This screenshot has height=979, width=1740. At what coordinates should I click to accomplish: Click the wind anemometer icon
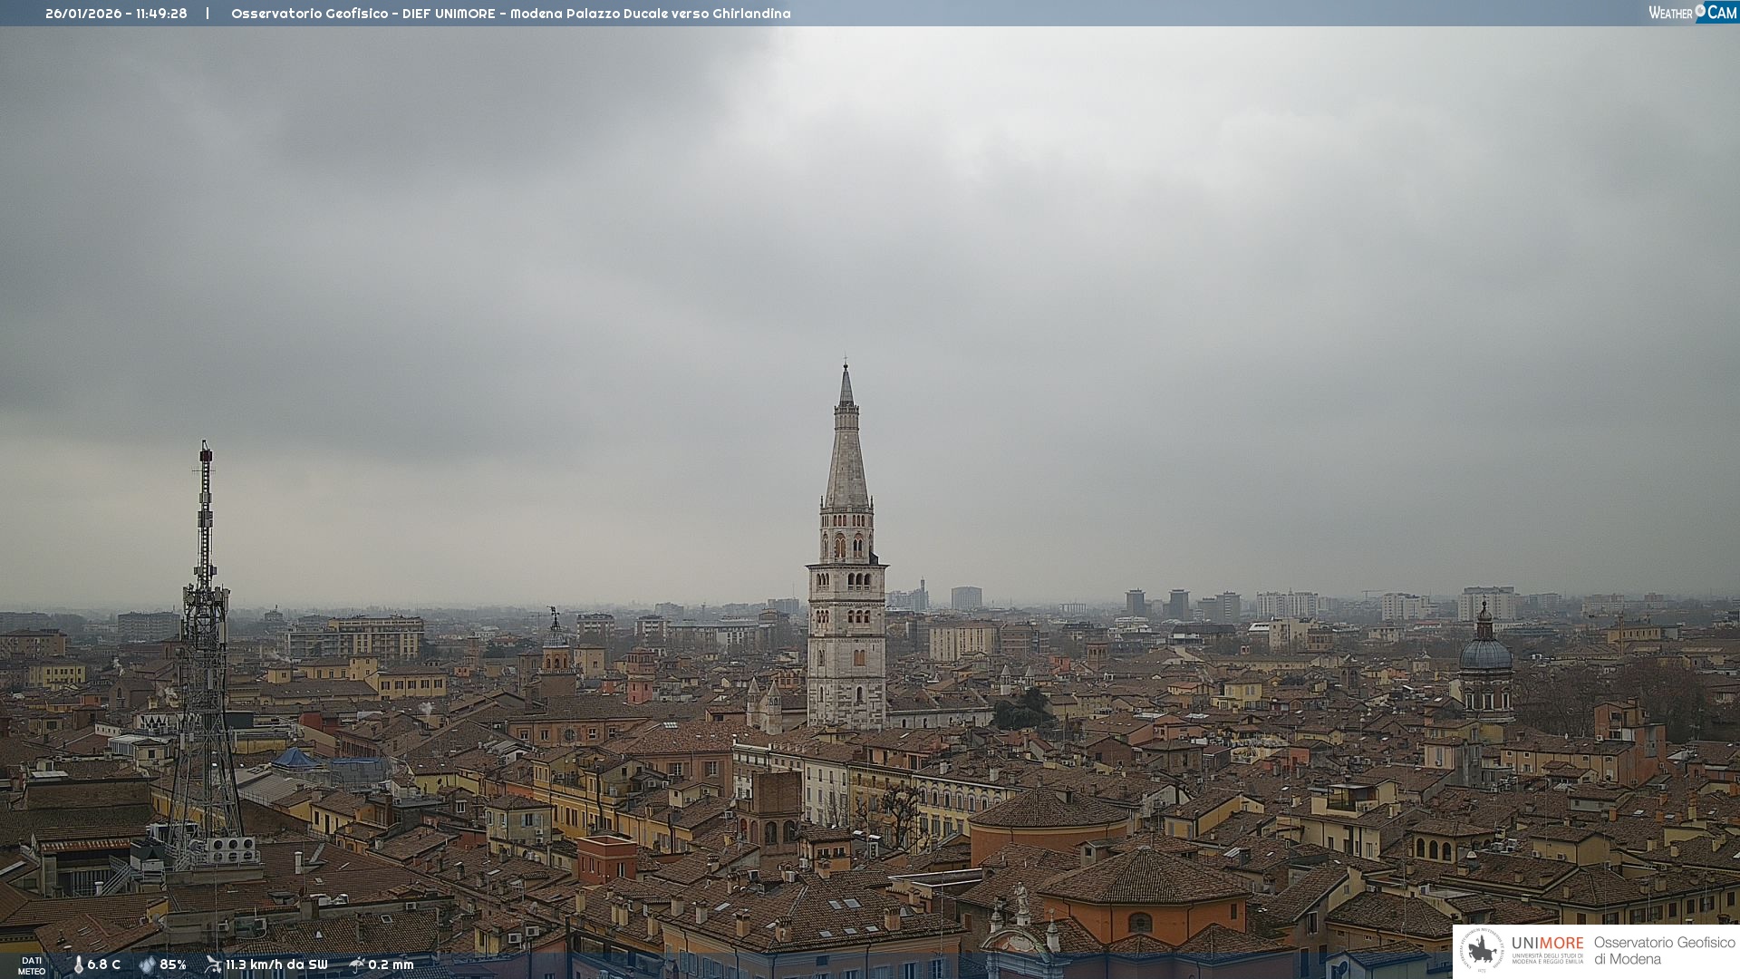[213, 964]
